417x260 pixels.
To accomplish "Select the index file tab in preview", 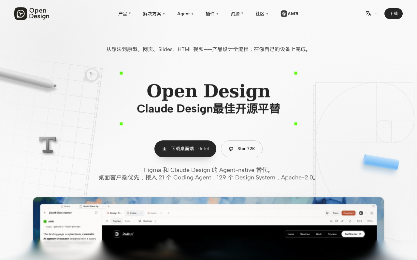I will pos(134,213).
